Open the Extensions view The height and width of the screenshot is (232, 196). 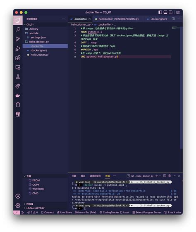[x=18, y=58]
